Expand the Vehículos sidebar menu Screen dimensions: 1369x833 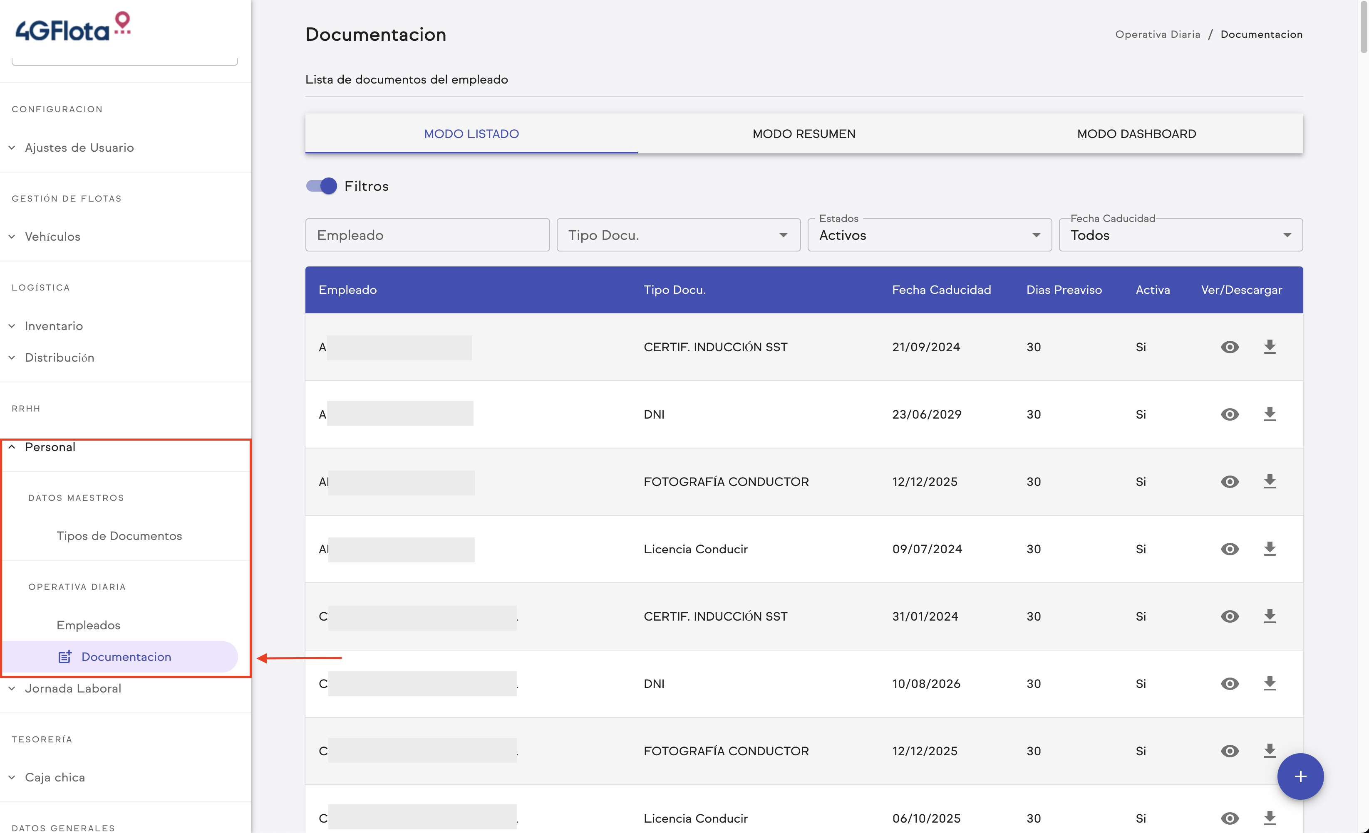point(53,237)
